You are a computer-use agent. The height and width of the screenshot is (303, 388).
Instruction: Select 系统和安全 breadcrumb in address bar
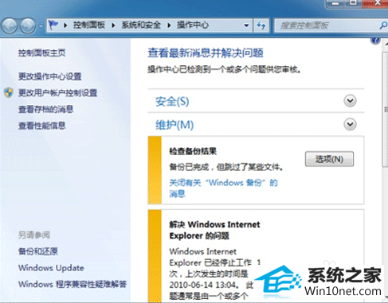pyautogui.click(x=141, y=25)
